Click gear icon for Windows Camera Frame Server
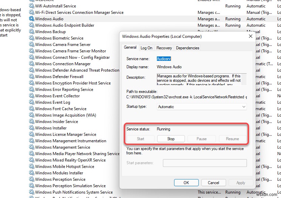Viewport: 281px width, 198px height. point(32,44)
